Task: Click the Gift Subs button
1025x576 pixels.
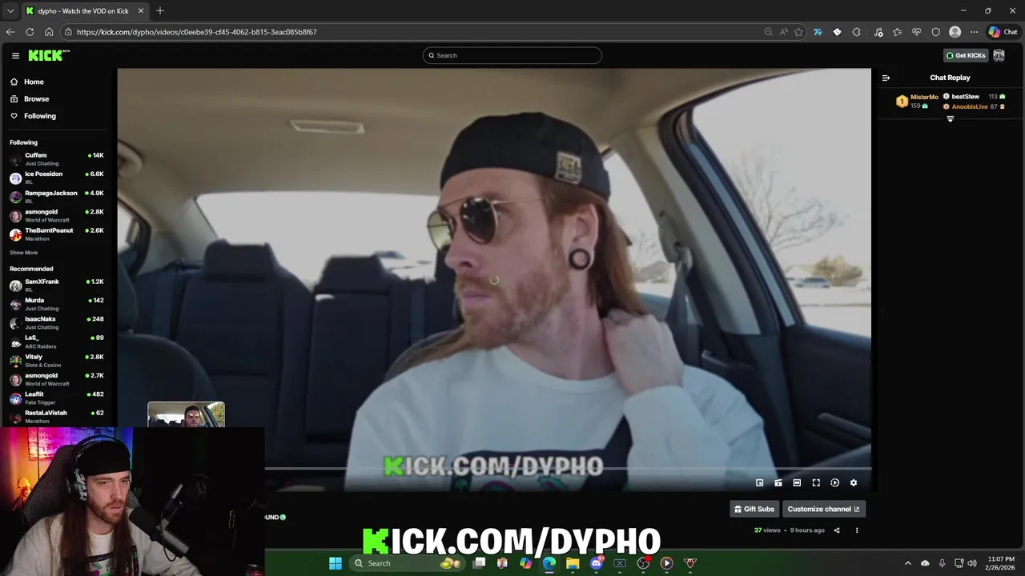Action: 754,509
